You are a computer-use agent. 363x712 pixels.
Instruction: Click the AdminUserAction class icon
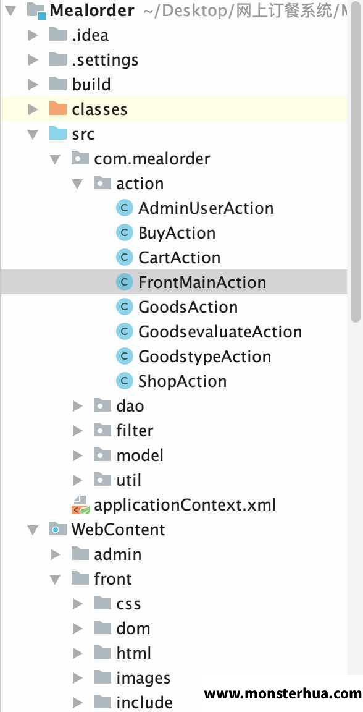click(x=124, y=208)
